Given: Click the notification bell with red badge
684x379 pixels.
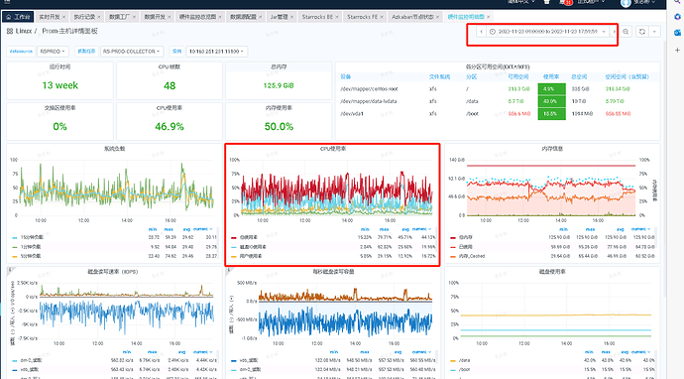Looking at the screenshot, I should coord(562,2).
